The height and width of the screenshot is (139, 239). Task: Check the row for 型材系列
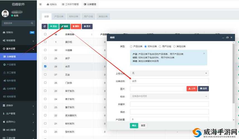(x=45, y=131)
